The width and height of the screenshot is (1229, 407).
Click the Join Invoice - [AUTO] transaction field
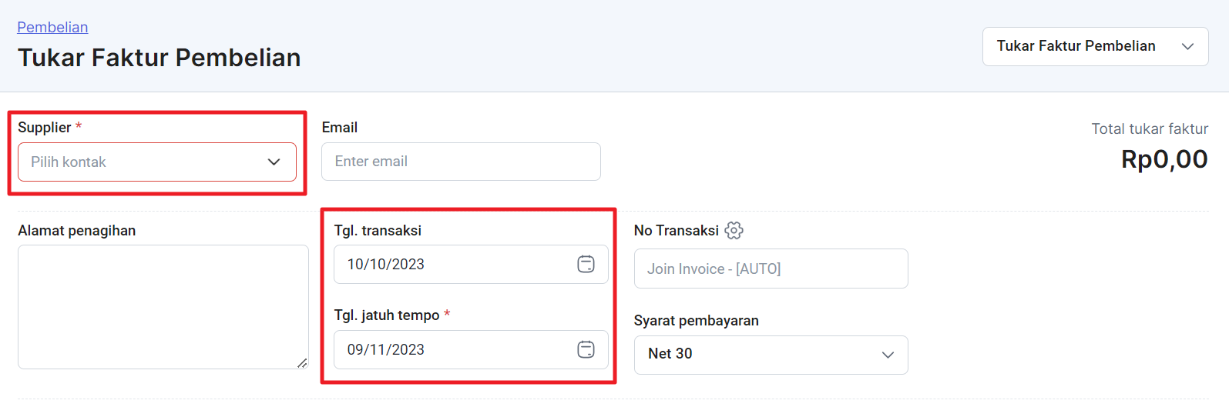click(x=771, y=269)
